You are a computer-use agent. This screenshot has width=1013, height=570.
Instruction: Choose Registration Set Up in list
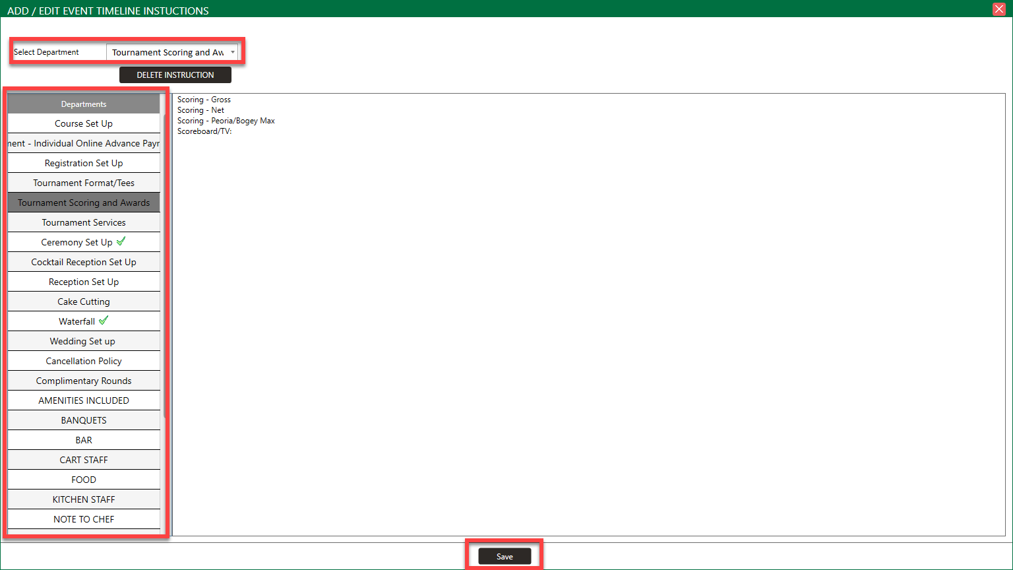[x=84, y=163]
